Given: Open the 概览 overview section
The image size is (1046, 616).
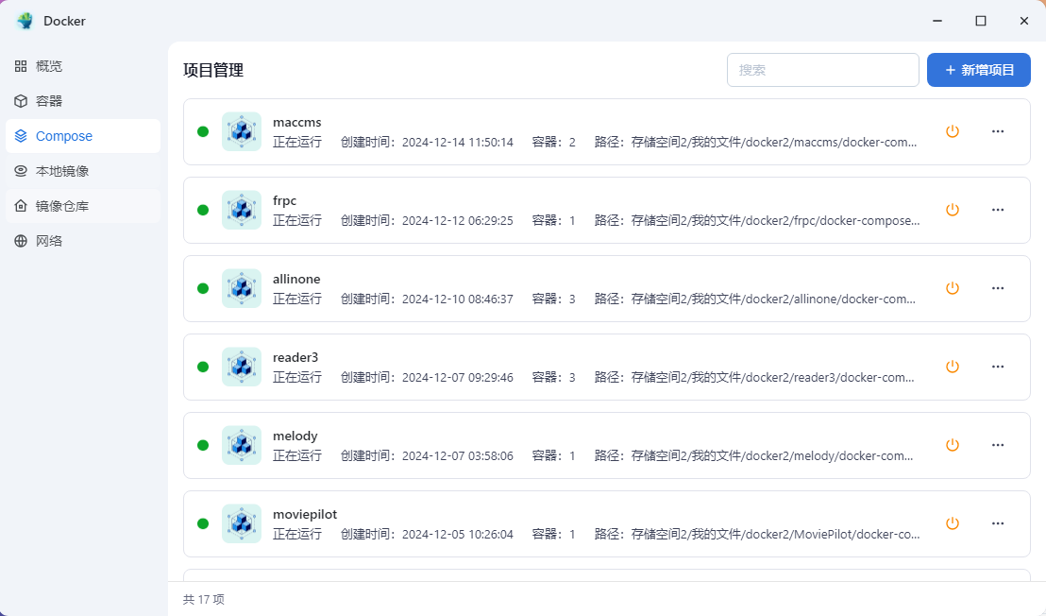Looking at the screenshot, I should tap(83, 66).
